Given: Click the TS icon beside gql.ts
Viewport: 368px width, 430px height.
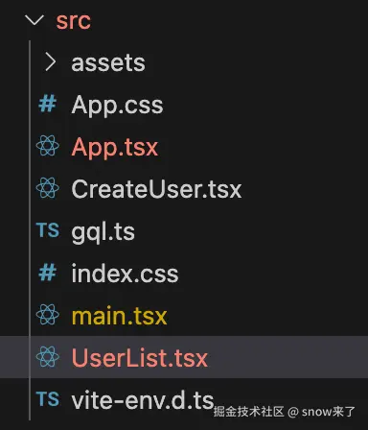Looking at the screenshot, I should (48, 230).
